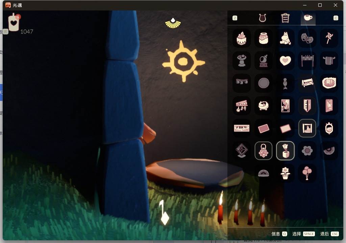Select the piano keyboard prop
The height and width of the screenshot is (243, 346).
coord(242,128)
